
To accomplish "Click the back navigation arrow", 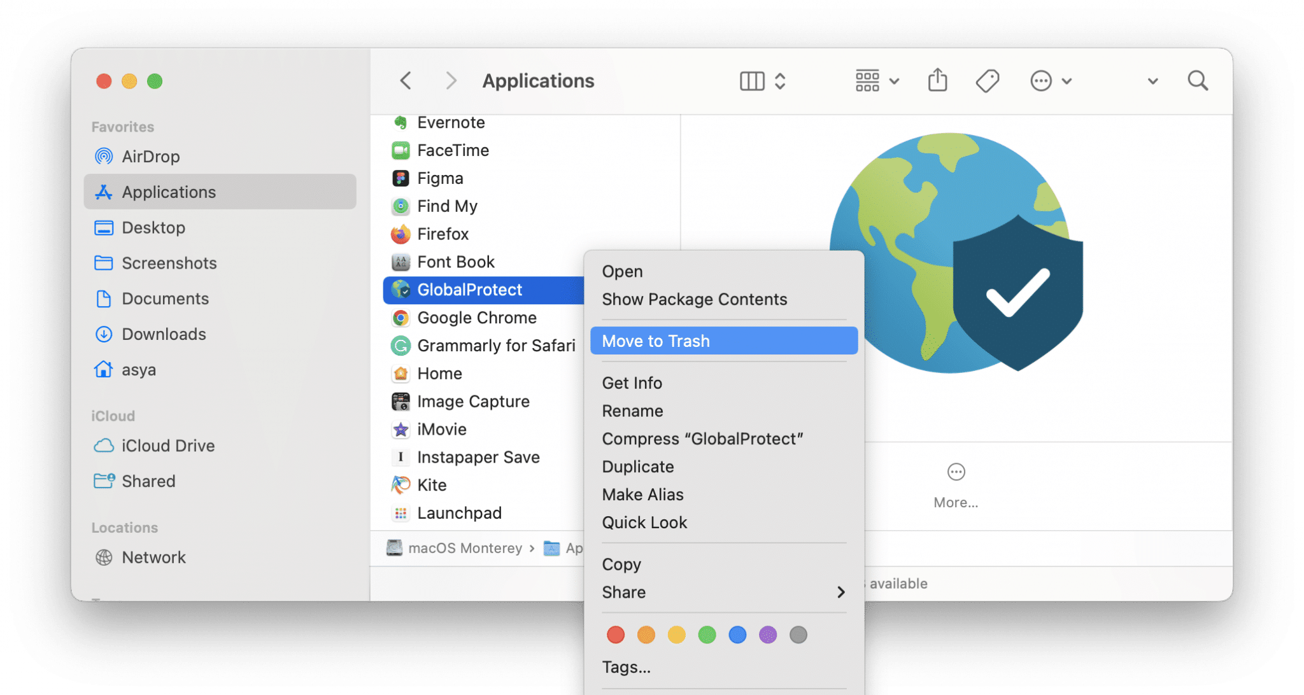I will tap(406, 81).
